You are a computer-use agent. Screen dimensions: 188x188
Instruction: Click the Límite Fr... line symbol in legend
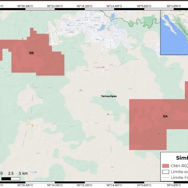pyautogui.click(x=166, y=177)
